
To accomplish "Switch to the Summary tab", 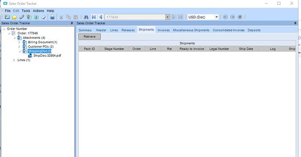I will click(x=85, y=30).
